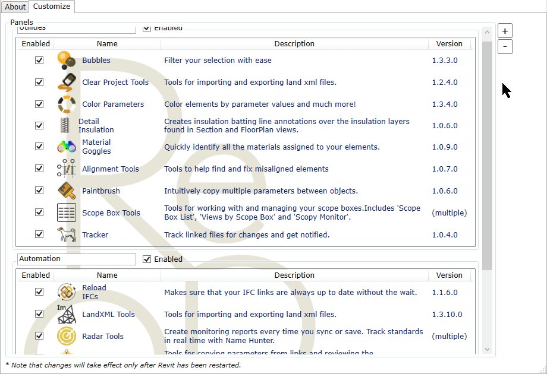Click the Reload IFCs description text

click(291, 293)
